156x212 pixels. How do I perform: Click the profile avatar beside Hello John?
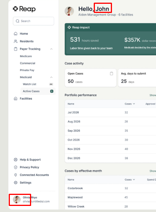(x=69, y=11)
